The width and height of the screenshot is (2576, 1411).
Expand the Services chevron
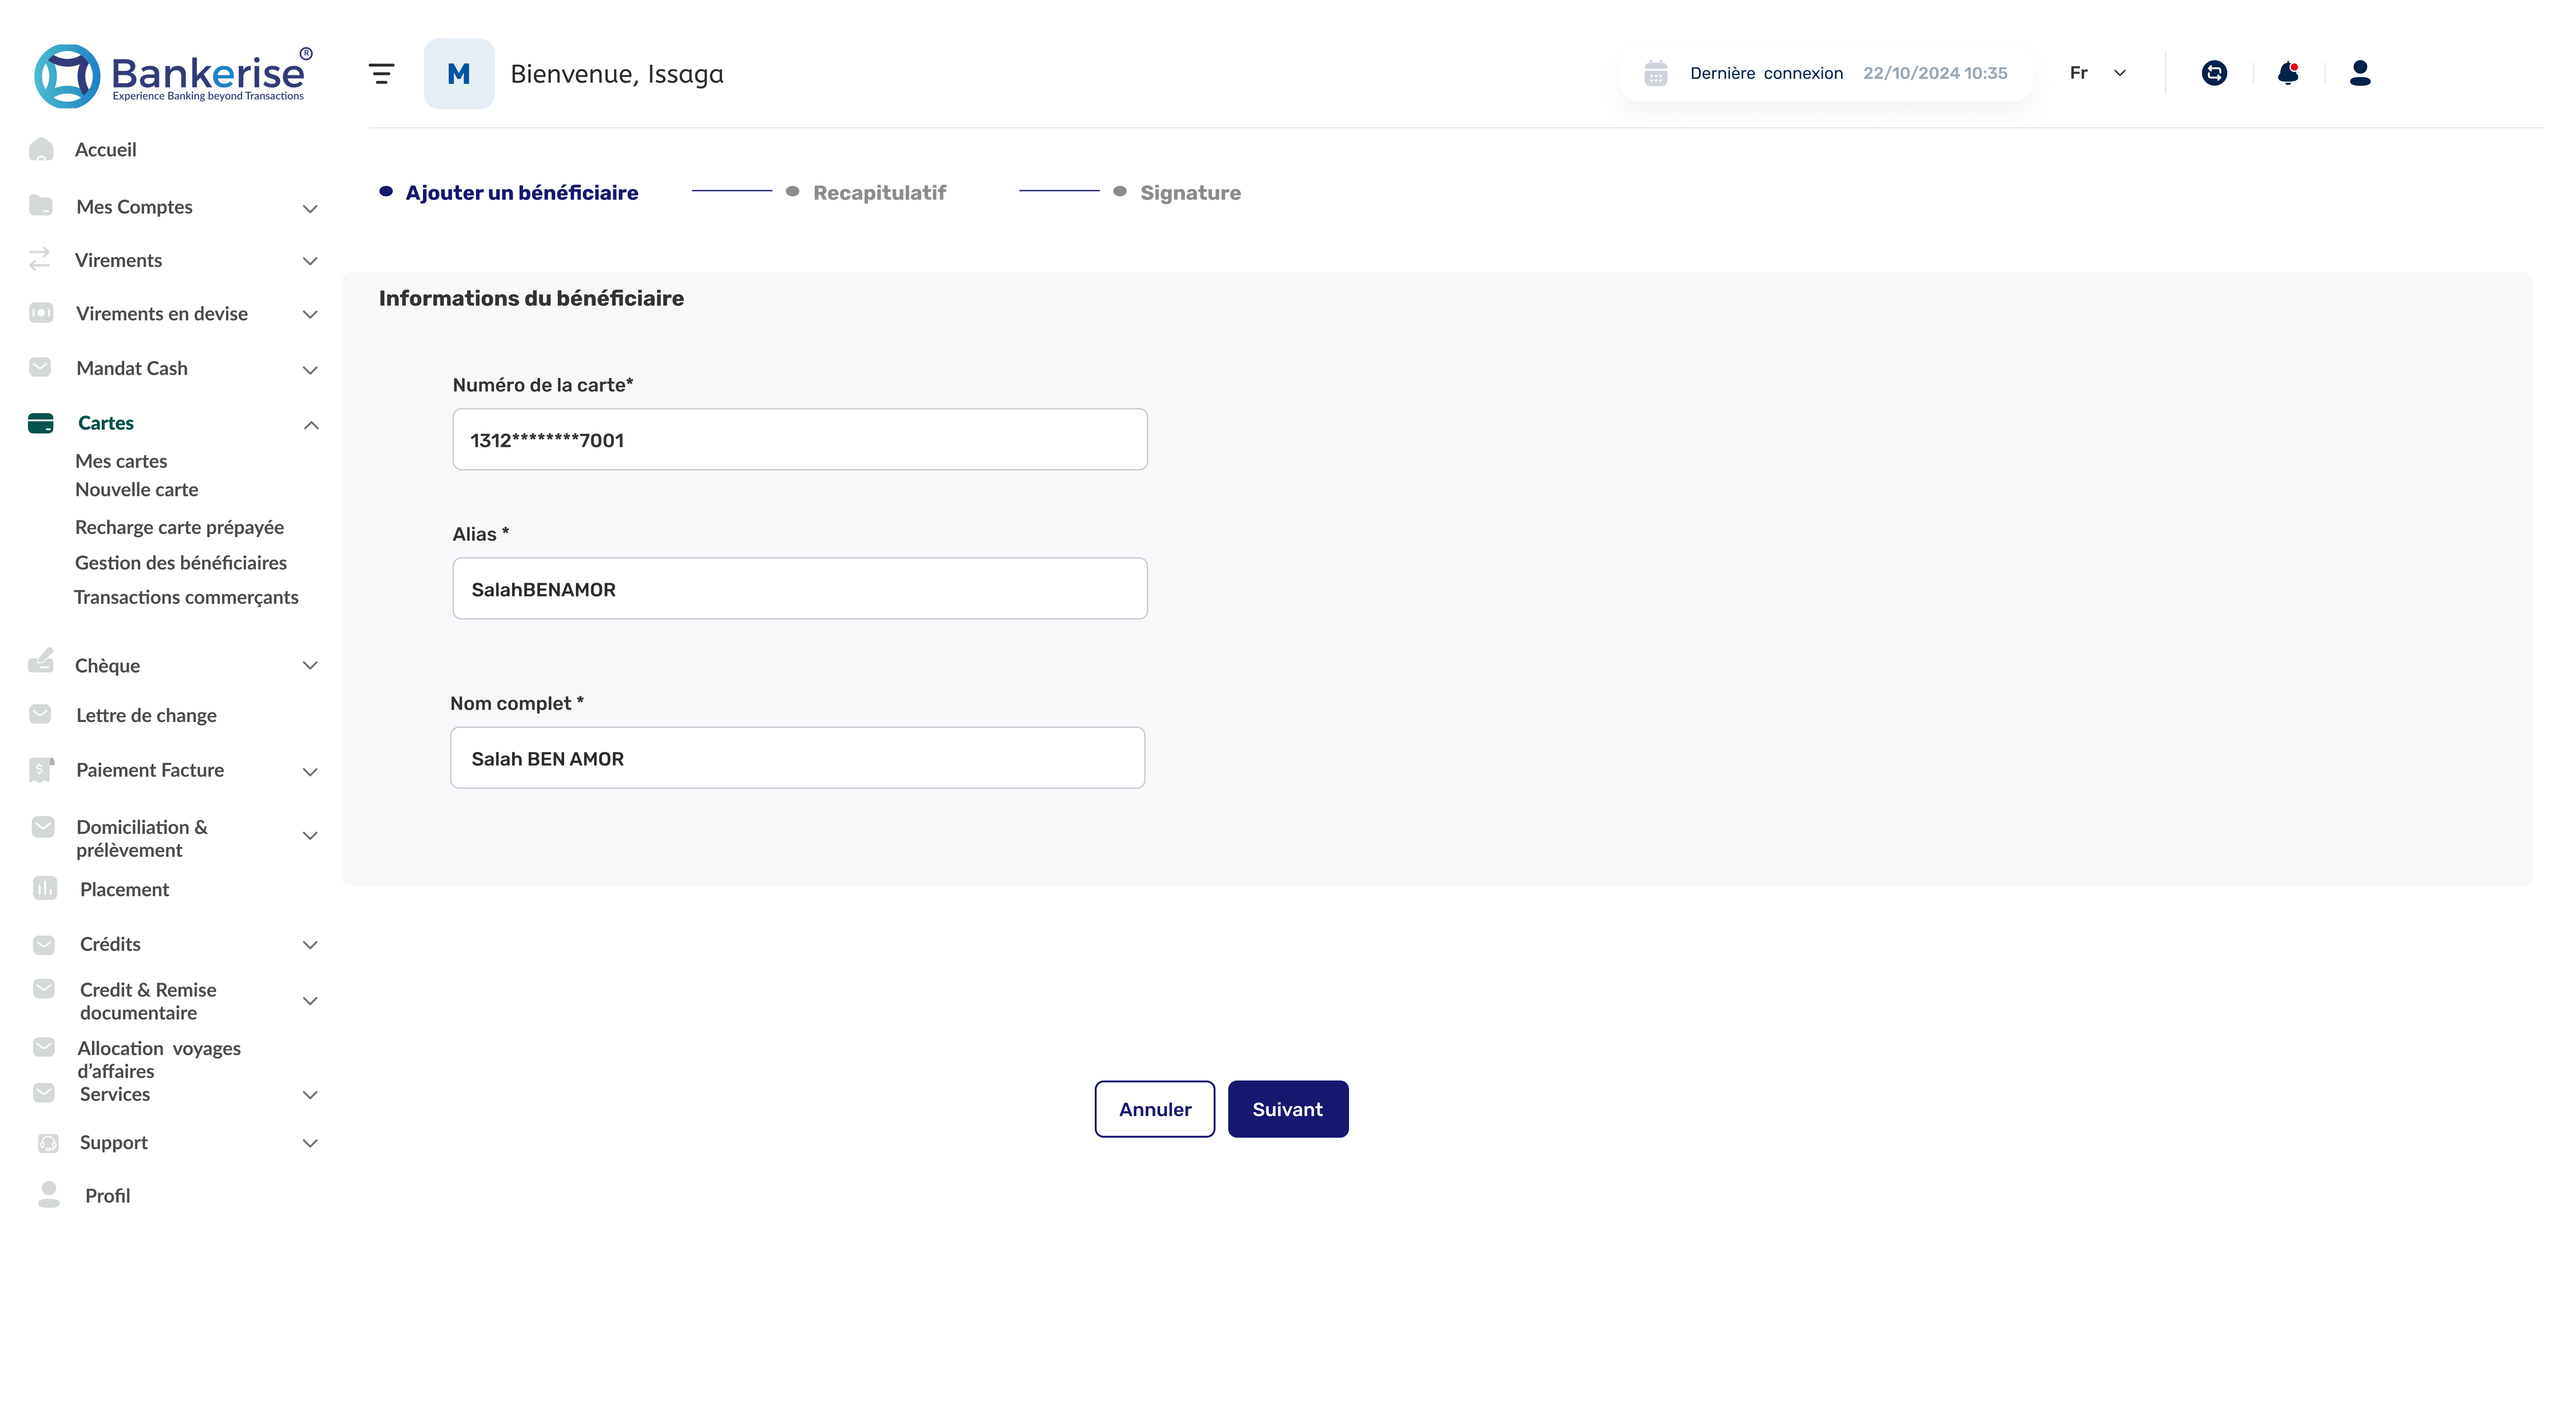pos(310,1095)
